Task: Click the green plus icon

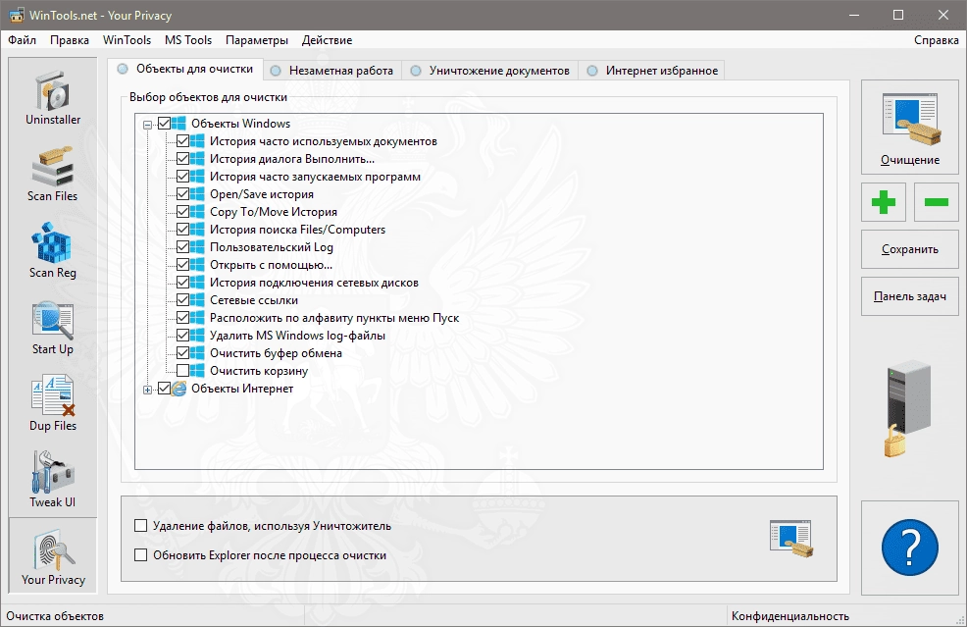Action: pyautogui.click(x=884, y=202)
